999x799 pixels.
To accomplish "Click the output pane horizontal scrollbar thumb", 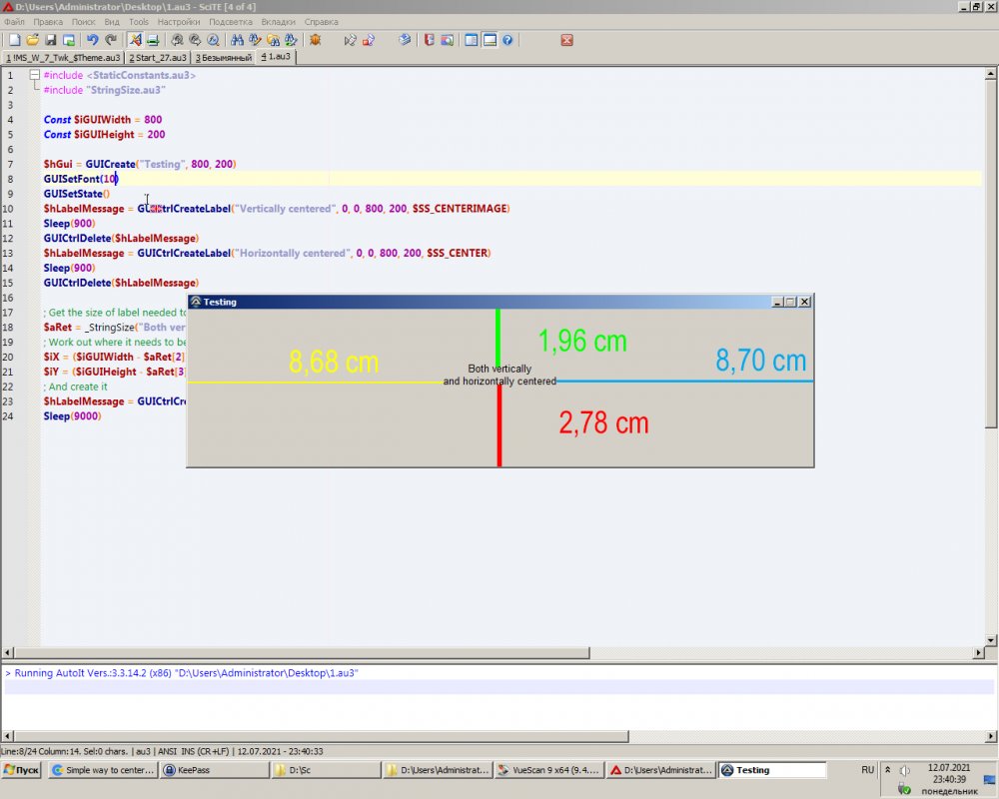I will click(x=322, y=736).
